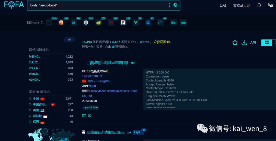Select the blue S icon with 424 badge
Image resolution: width=276 pixels, height=141 pixels.
coord(74,22)
